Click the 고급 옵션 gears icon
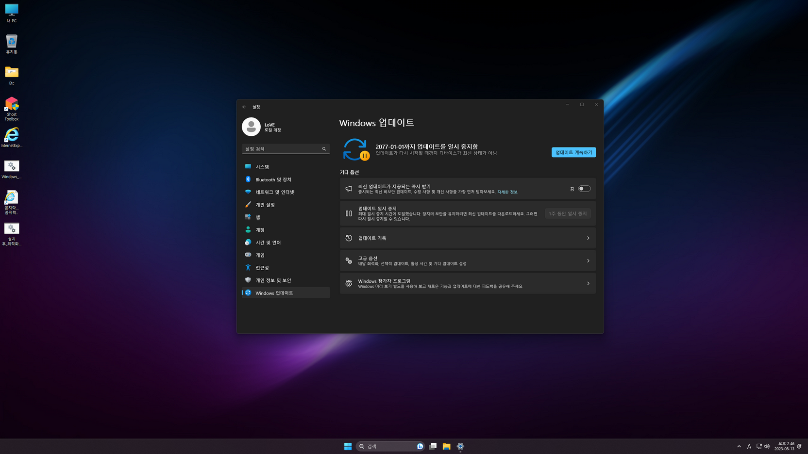Viewport: 808px width, 454px height. pyautogui.click(x=349, y=261)
